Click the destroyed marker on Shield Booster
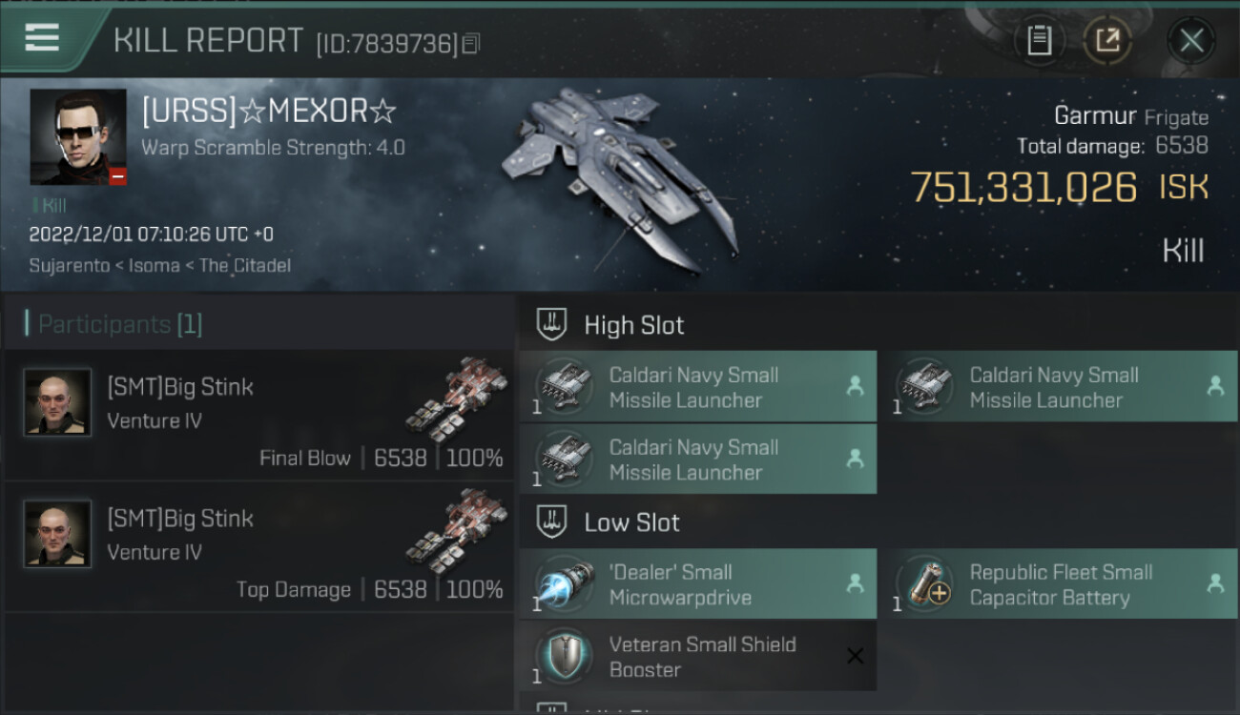 pos(856,656)
